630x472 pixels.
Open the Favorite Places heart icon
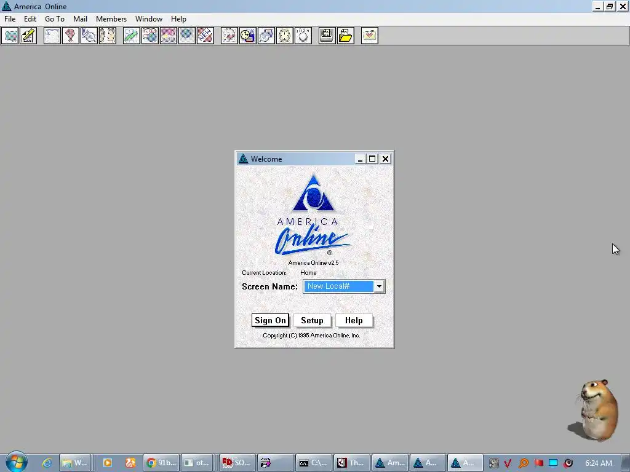coord(370,36)
